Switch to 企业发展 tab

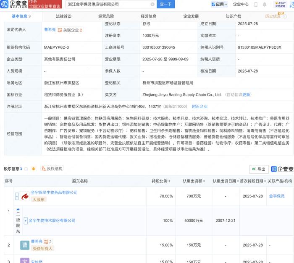click(191, 16)
